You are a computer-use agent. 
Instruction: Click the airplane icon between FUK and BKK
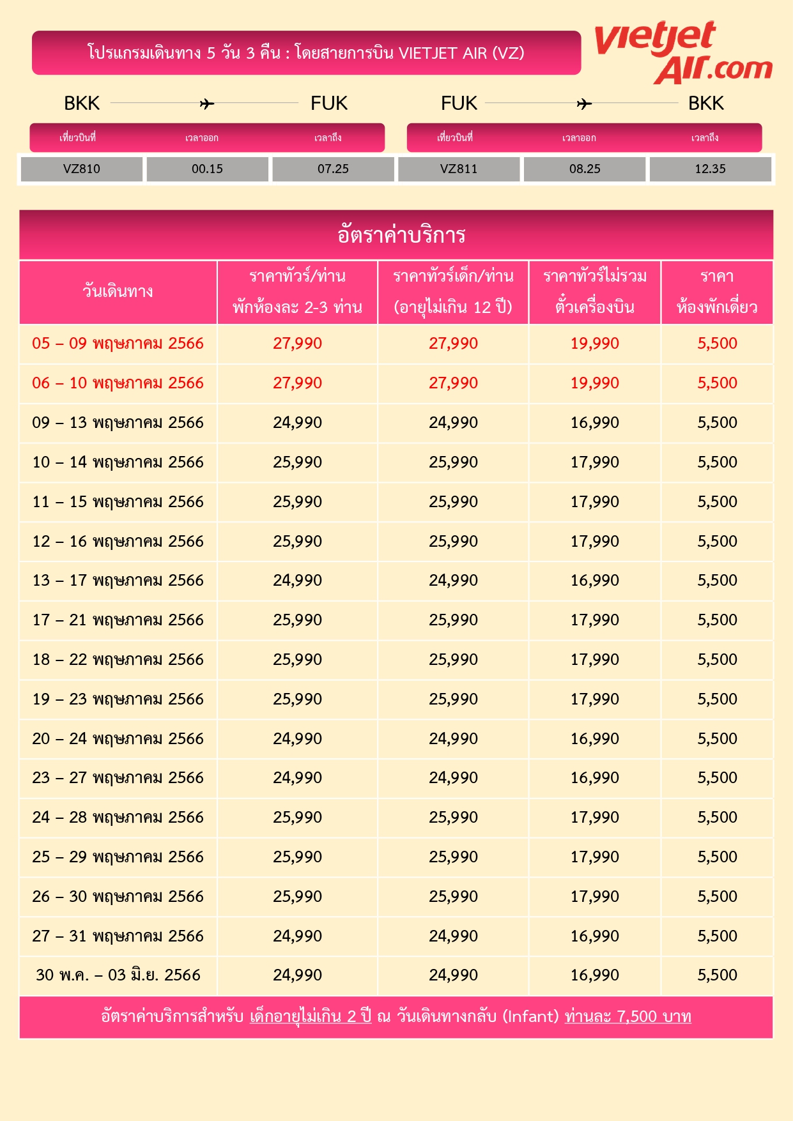584,103
